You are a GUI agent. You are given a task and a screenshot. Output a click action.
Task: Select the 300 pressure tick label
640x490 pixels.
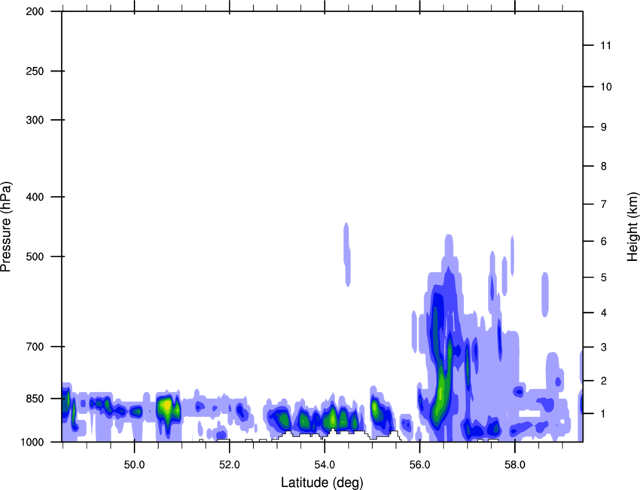35,120
